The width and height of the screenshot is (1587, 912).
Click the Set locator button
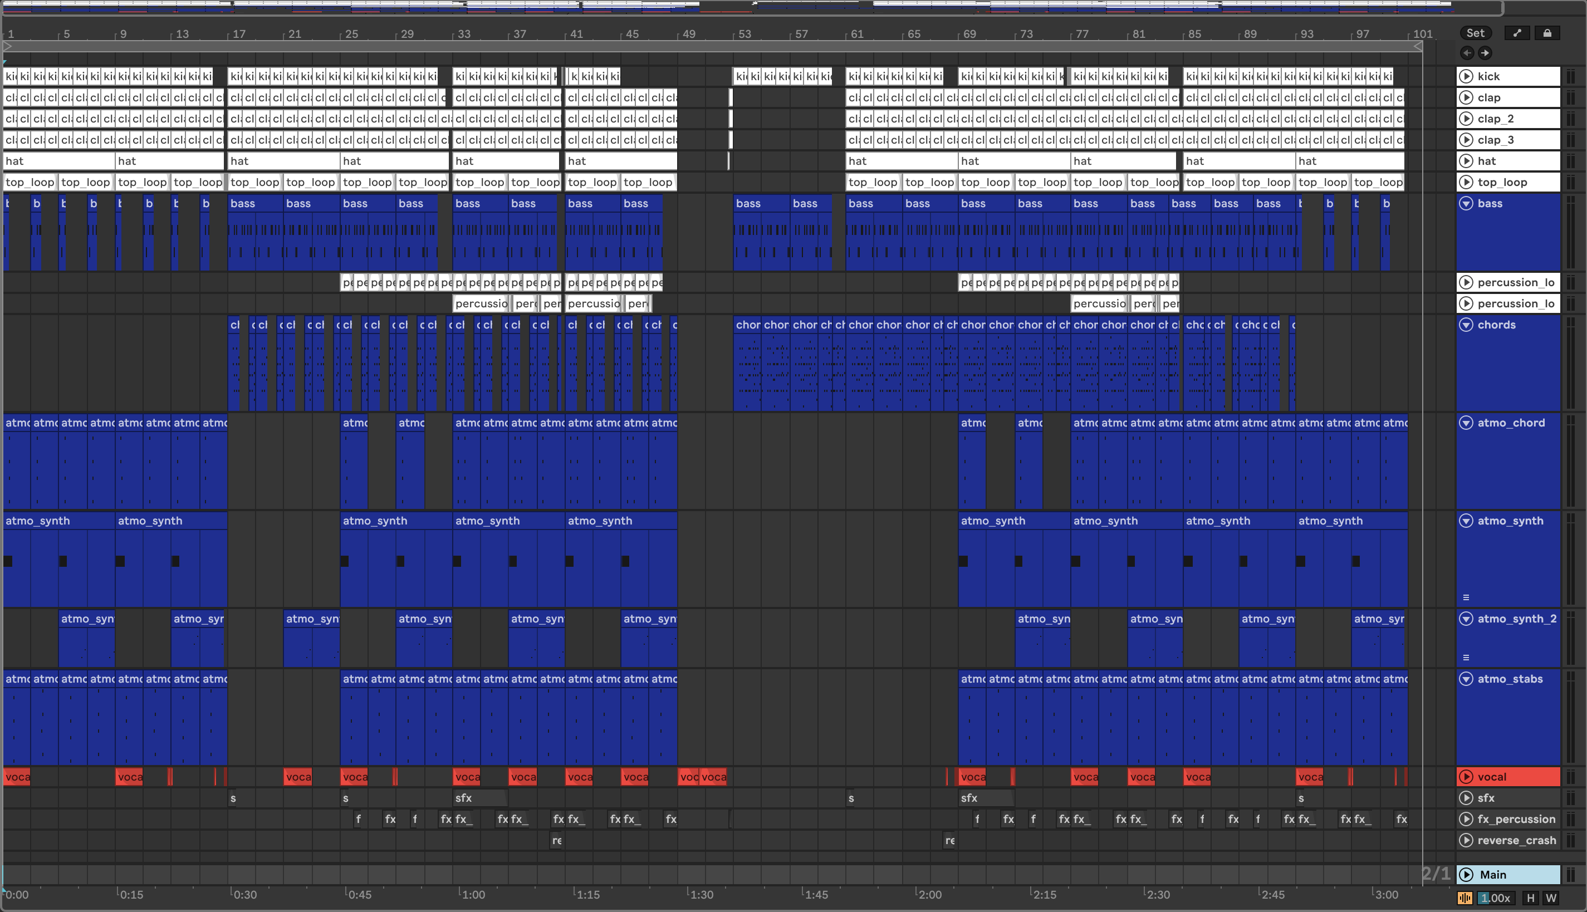tap(1475, 33)
